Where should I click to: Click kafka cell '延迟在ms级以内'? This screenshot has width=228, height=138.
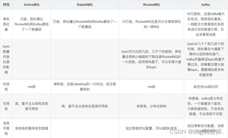coord(206,87)
